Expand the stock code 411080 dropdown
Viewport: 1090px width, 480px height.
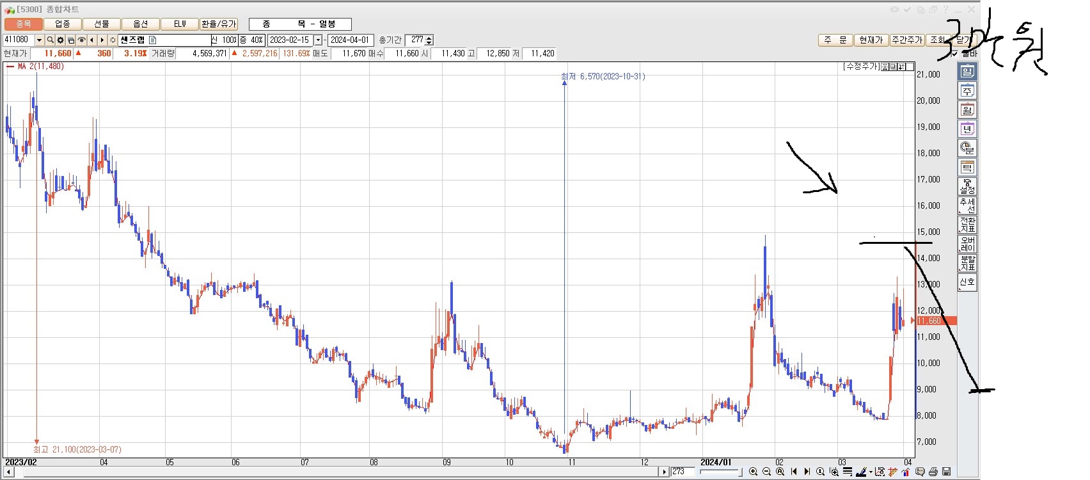[39, 40]
